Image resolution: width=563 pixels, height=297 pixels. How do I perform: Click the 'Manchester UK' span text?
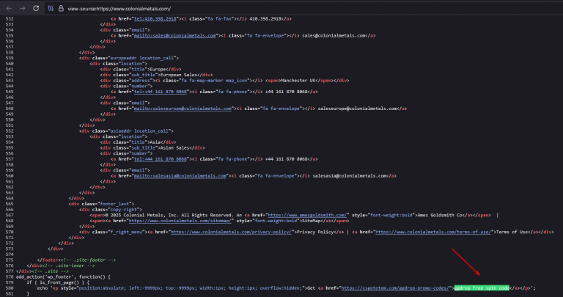point(299,81)
